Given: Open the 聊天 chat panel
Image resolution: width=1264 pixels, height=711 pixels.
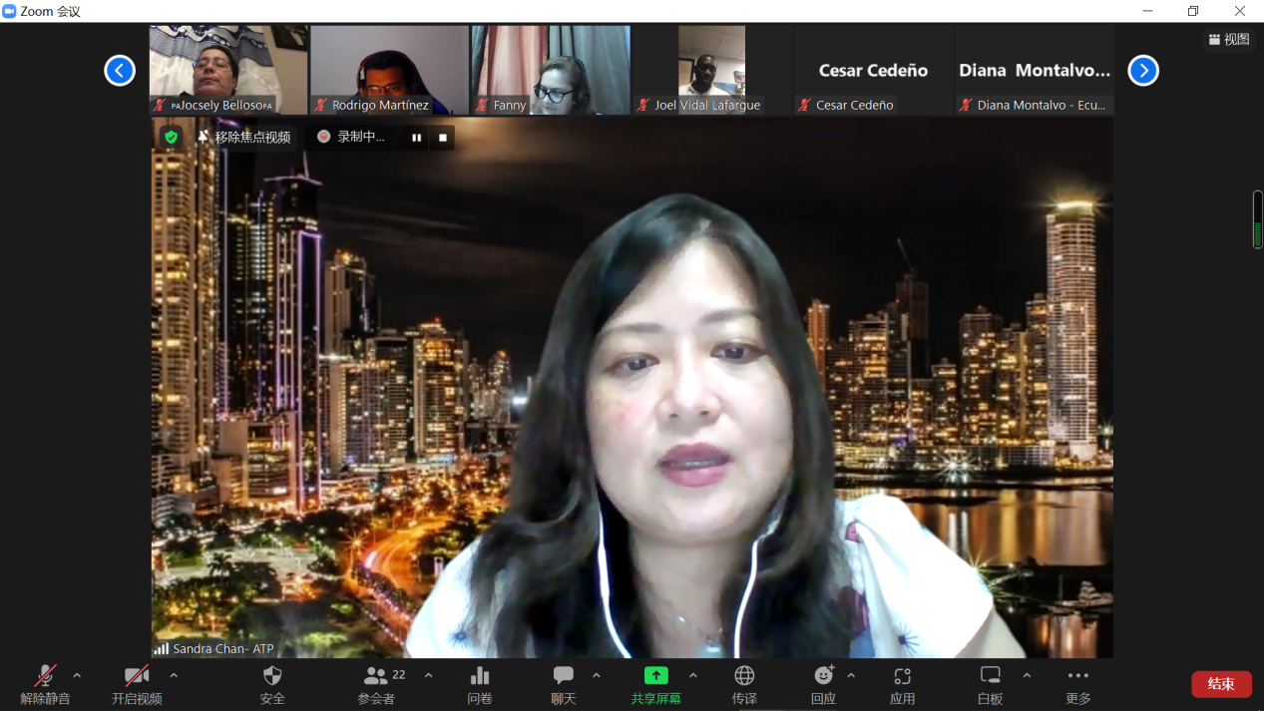Looking at the screenshot, I should (564, 676).
